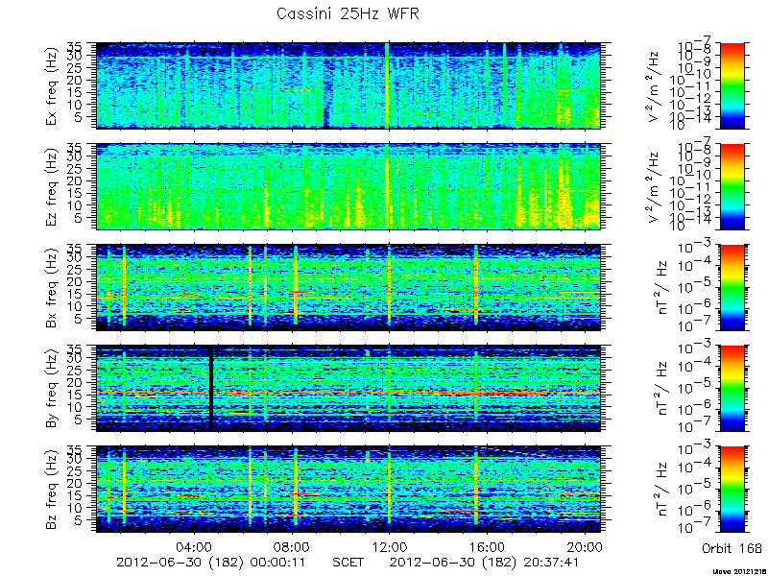The height and width of the screenshot is (576, 768).
Task: Click the By panel color scale bar
Action: click(x=732, y=389)
